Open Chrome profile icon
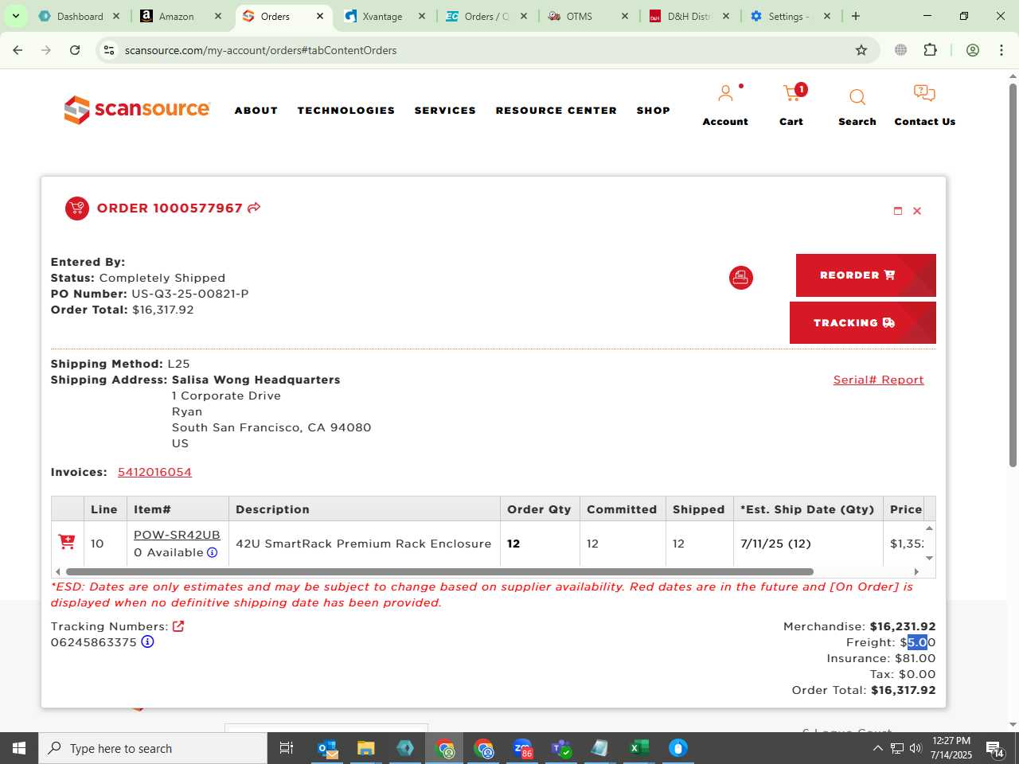 pos(973,50)
